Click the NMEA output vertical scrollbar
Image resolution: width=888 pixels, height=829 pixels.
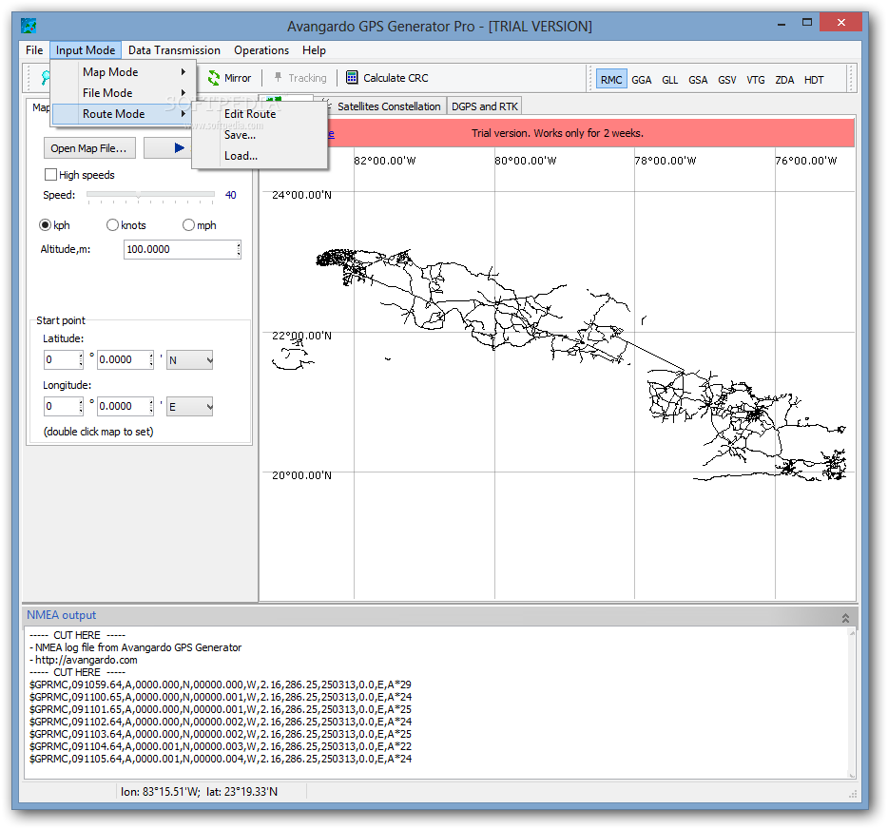point(852,704)
